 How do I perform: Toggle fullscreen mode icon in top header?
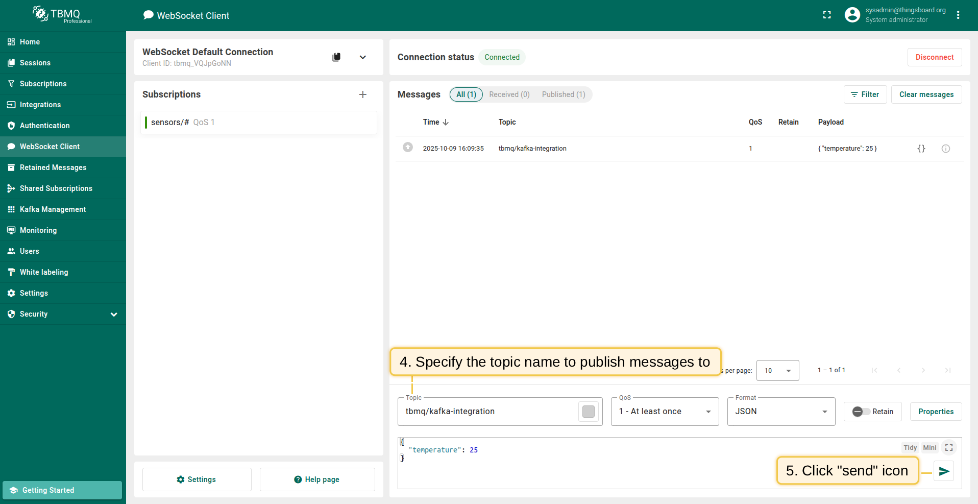tap(827, 15)
